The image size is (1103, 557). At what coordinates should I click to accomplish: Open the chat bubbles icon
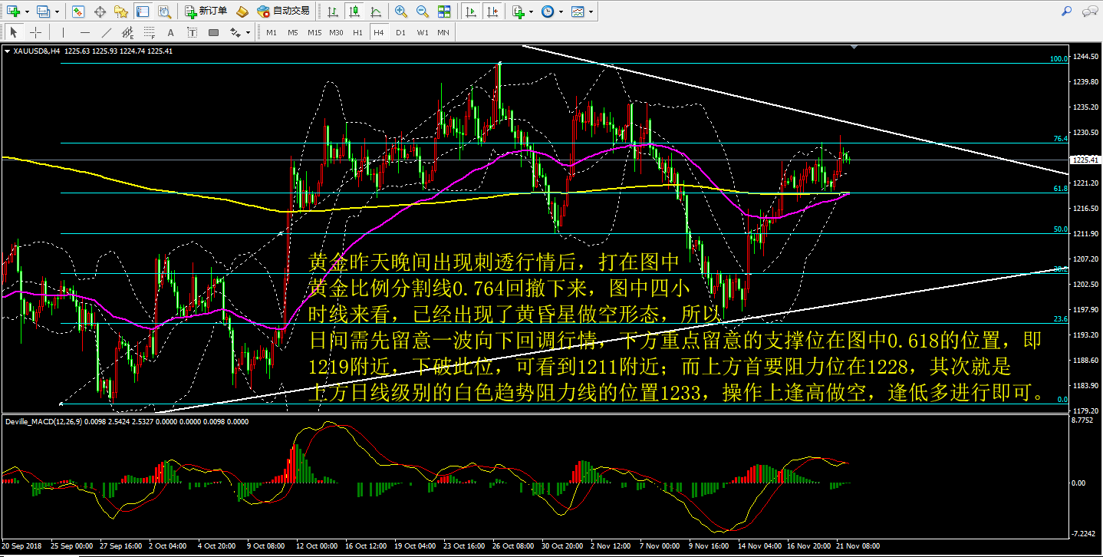coord(1090,12)
